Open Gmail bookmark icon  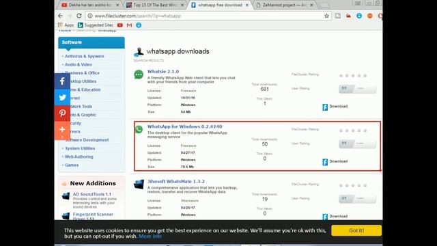129,25
